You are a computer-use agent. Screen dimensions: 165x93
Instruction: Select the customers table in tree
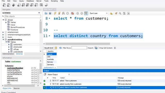[x=17, y=44]
